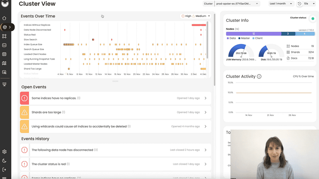Click the owl logo at top of sidebar

(5, 4)
